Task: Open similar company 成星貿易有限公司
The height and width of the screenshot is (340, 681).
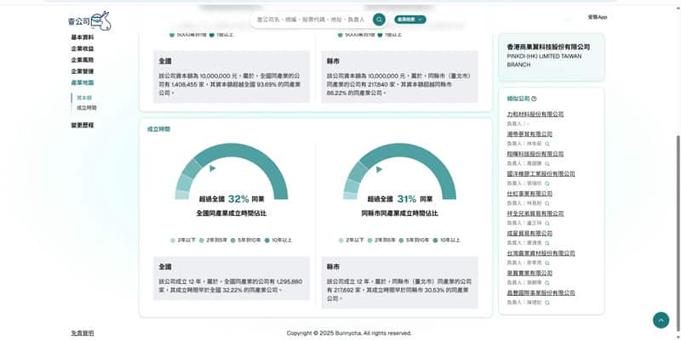Action: (529, 234)
